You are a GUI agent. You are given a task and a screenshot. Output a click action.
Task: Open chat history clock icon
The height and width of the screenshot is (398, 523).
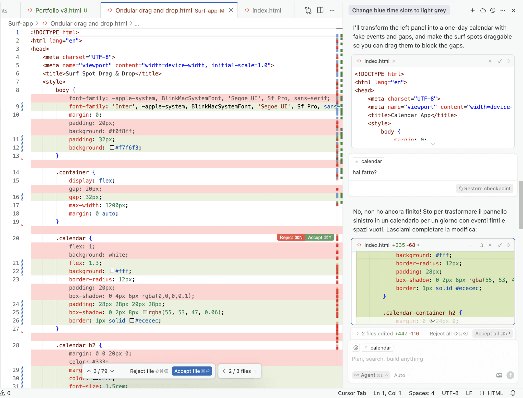pyautogui.click(x=493, y=10)
